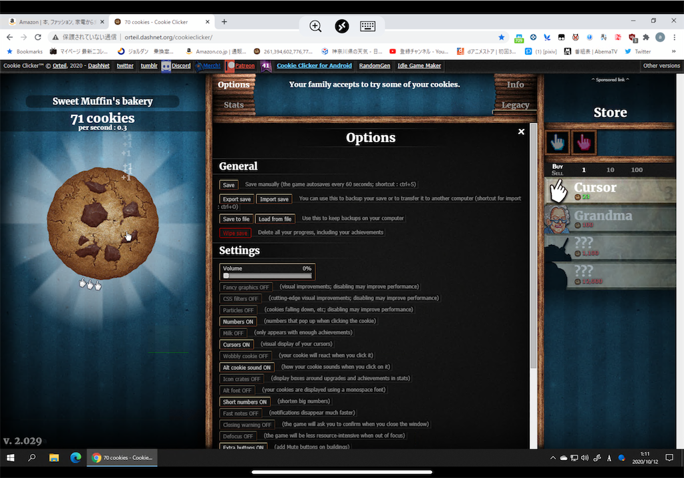This screenshot has height=478, width=684.
Task: Open Cookie Clicker for Android link
Action: (314, 66)
